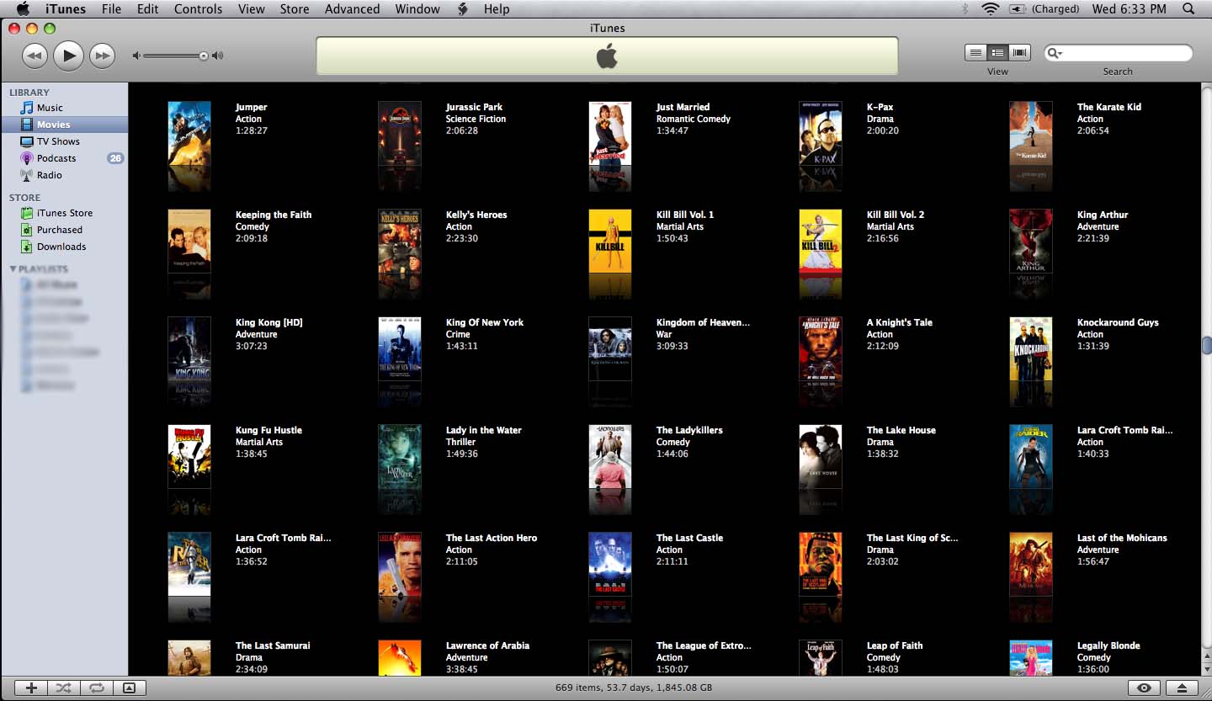This screenshot has height=701, width=1212.
Task: Select The Ladykillers poster
Action: pos(610,457)
